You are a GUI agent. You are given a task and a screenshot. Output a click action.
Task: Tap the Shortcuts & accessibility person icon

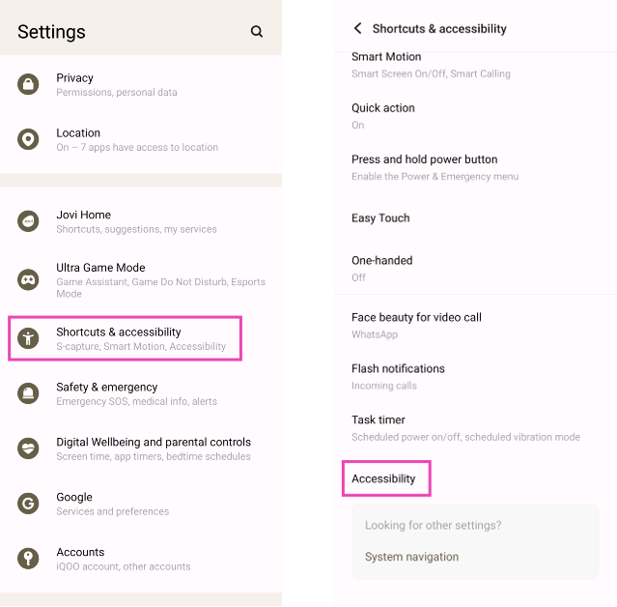[x=29, y=338]
